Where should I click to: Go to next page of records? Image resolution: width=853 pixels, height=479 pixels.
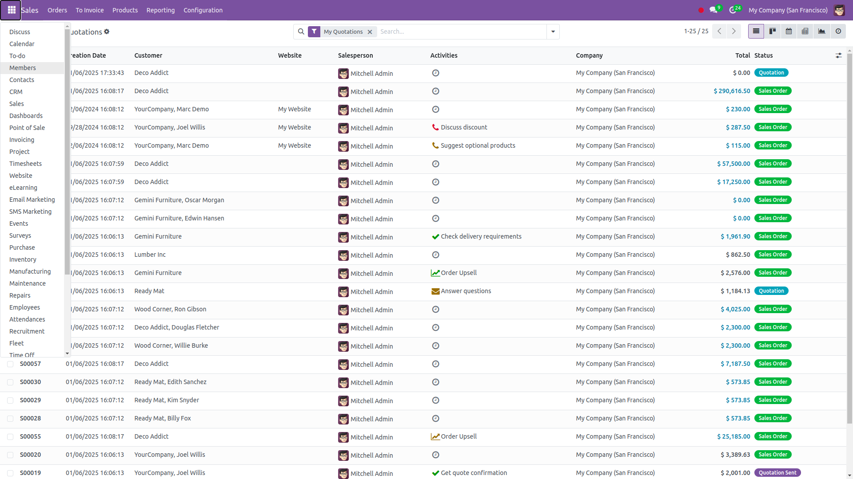pos(734,31)
